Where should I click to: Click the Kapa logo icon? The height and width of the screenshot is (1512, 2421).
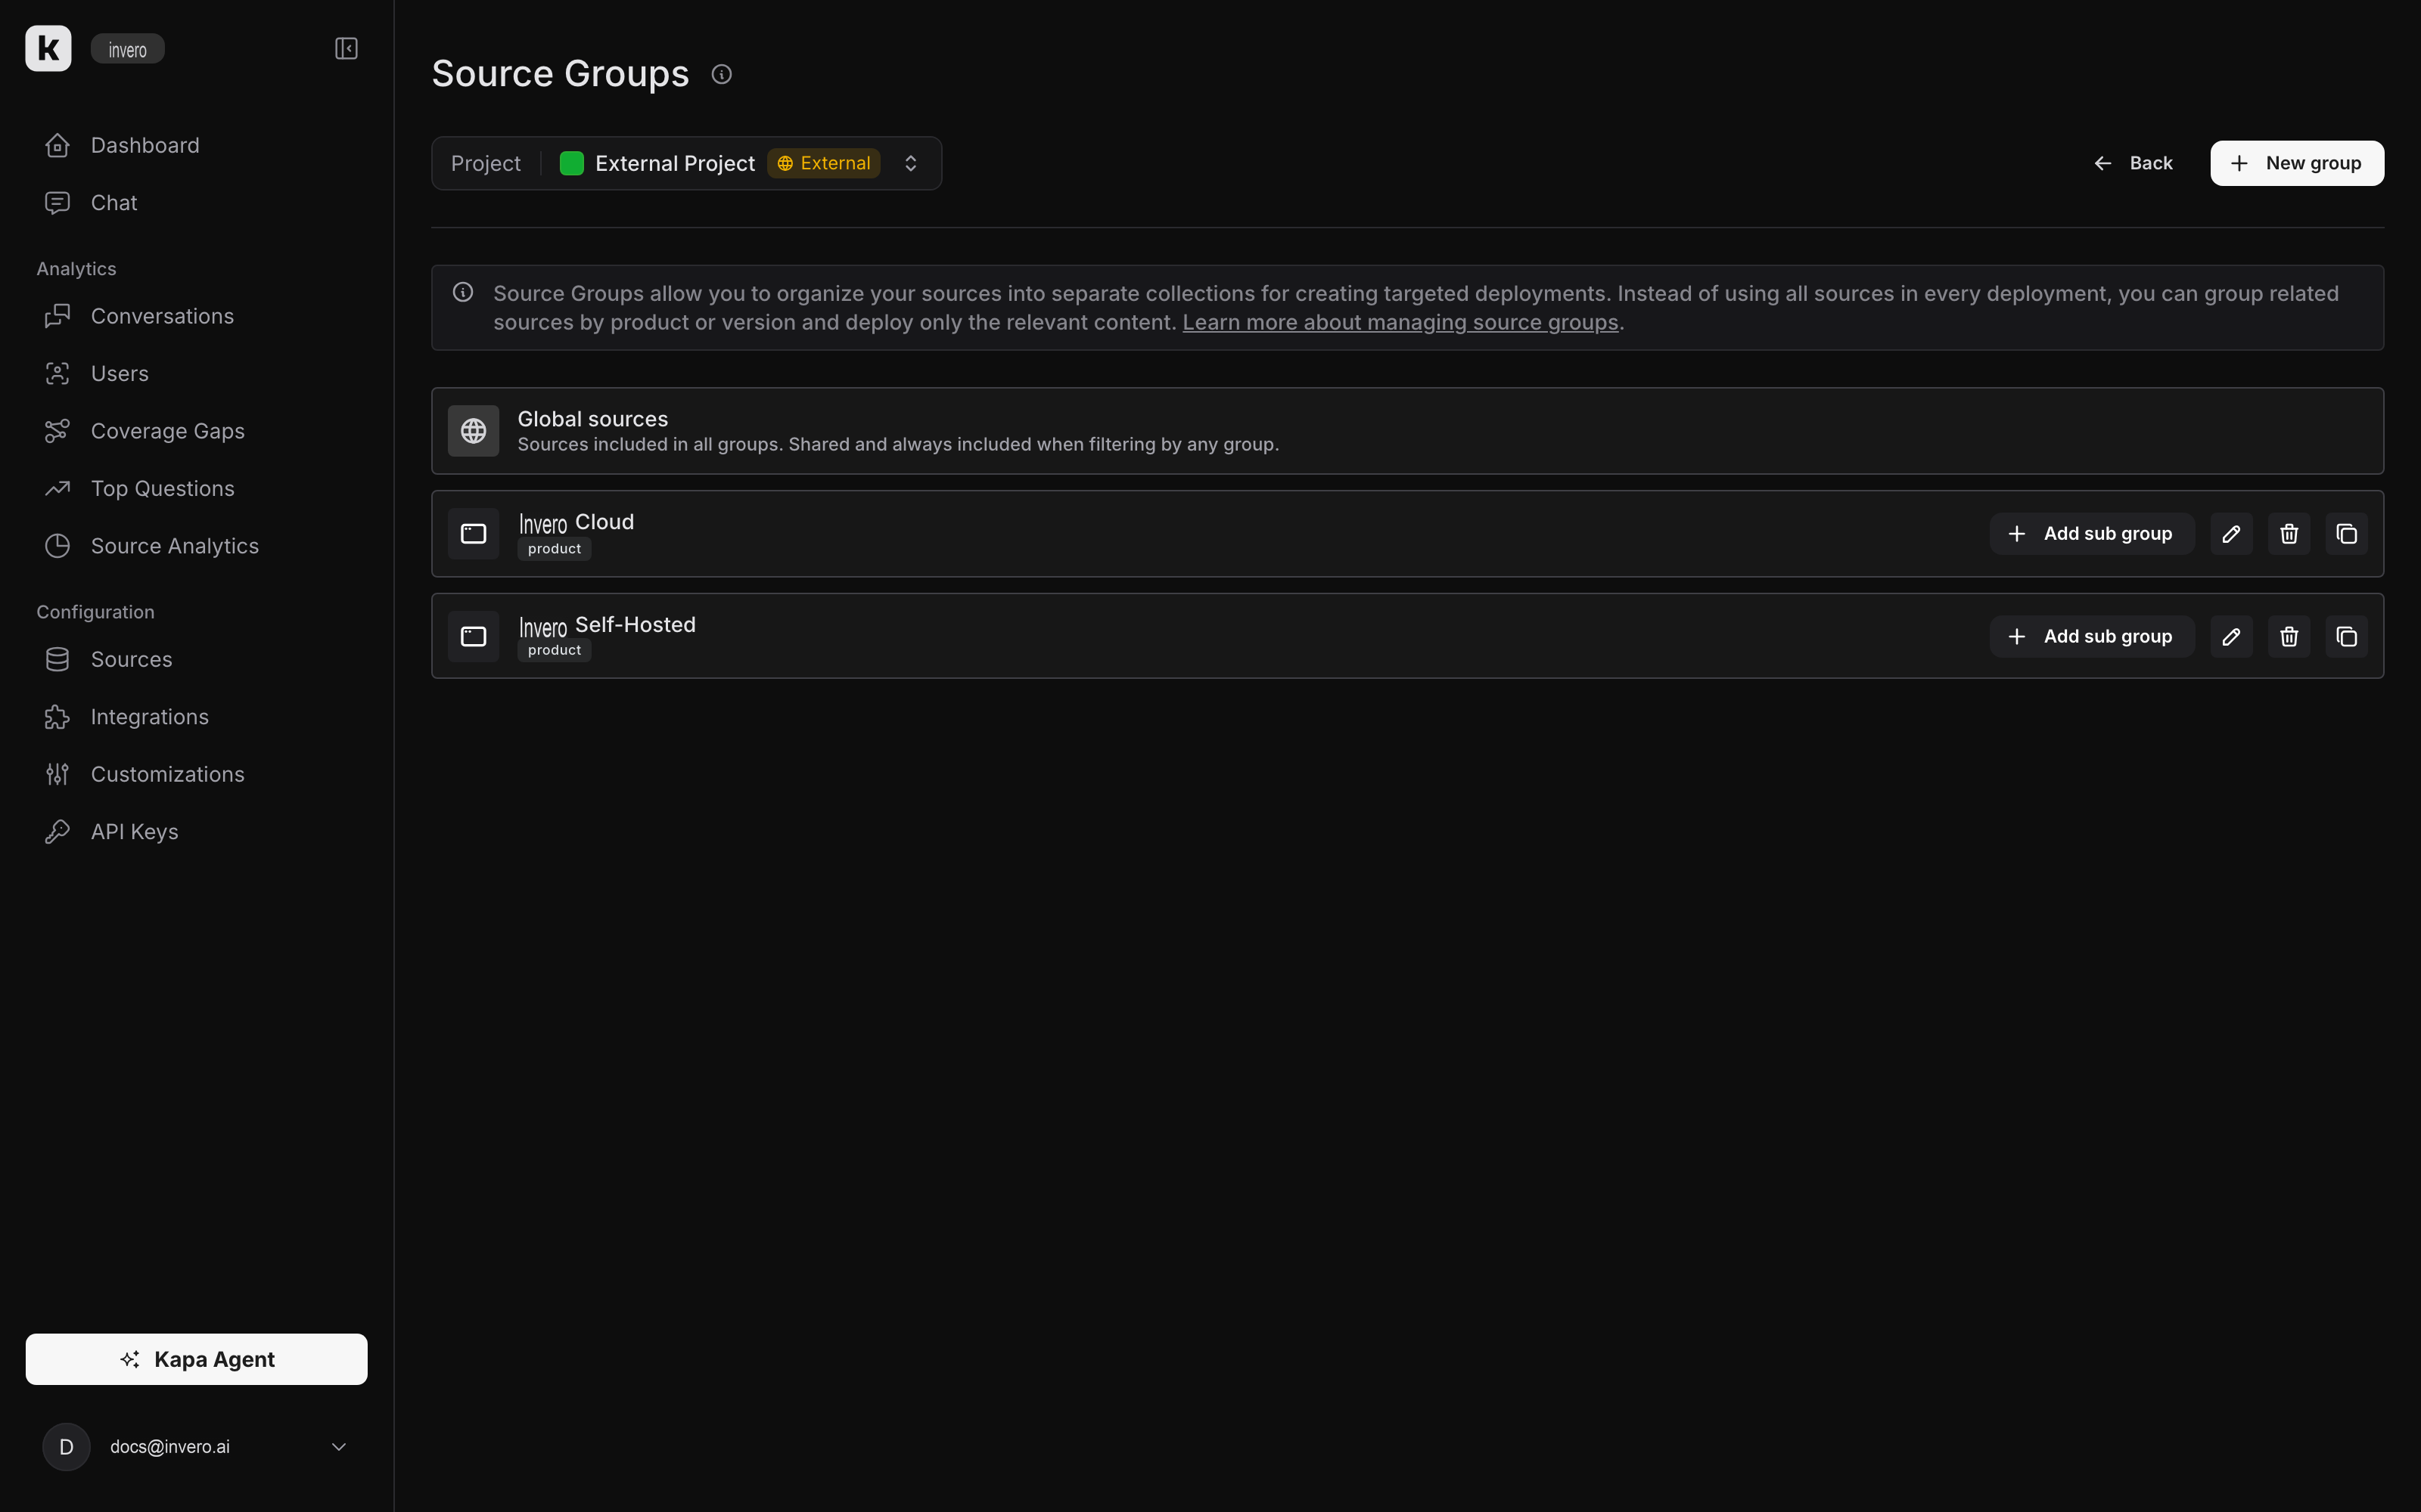(48, 48)
